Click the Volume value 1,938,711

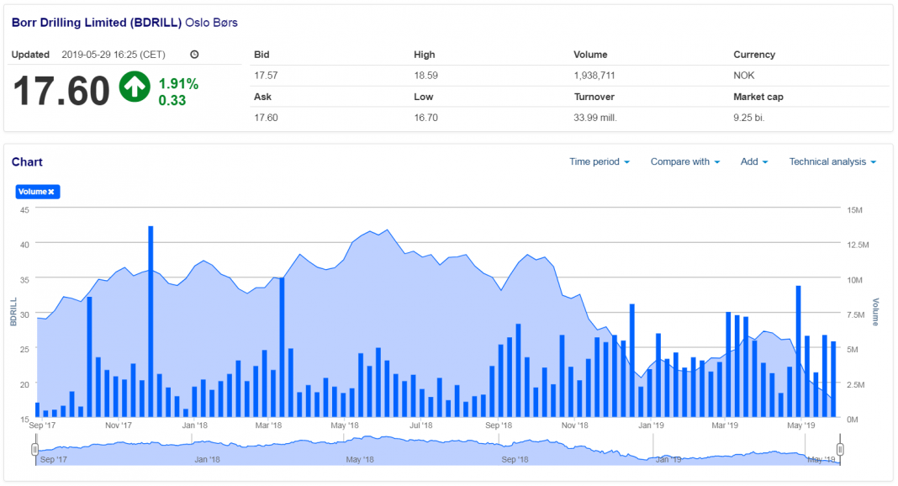(594, 76)
